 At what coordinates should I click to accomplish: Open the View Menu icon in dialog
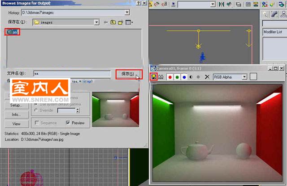point(129,22)
